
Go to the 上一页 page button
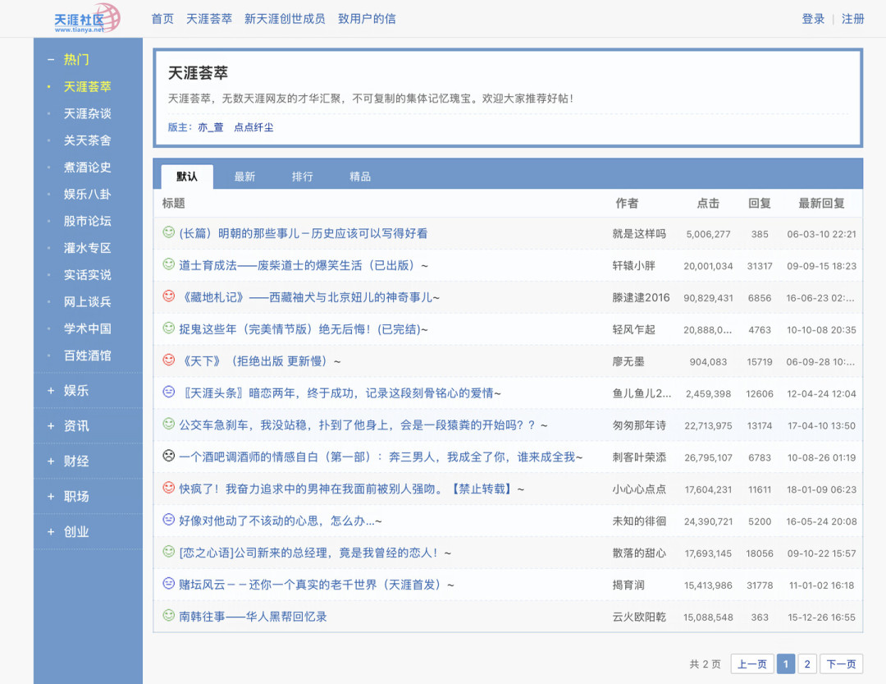752,664
